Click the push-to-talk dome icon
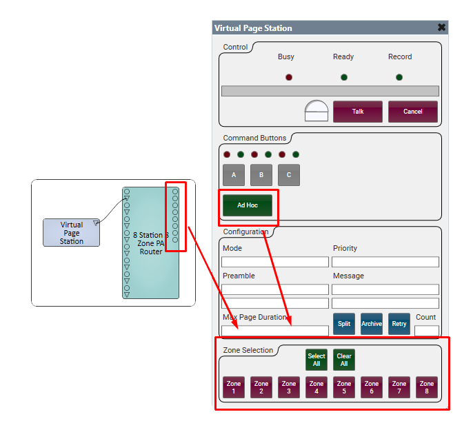Screen dimensions: 462x421 coord(317,111)
